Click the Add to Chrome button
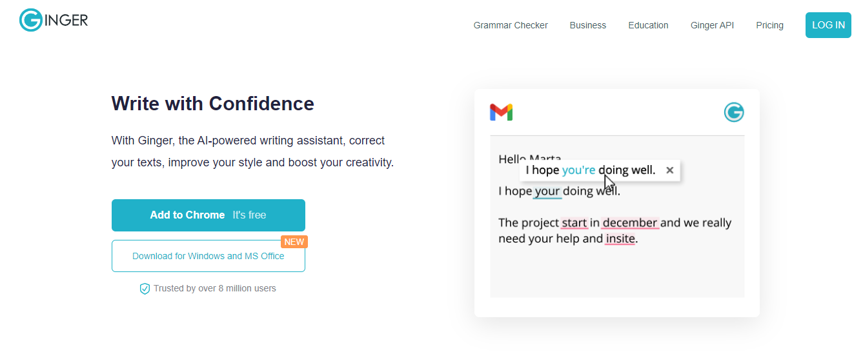The width and height of the screenshot is (863, 352). point(208,215)
